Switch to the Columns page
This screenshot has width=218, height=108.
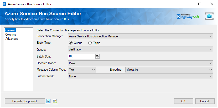pos(11,35)
